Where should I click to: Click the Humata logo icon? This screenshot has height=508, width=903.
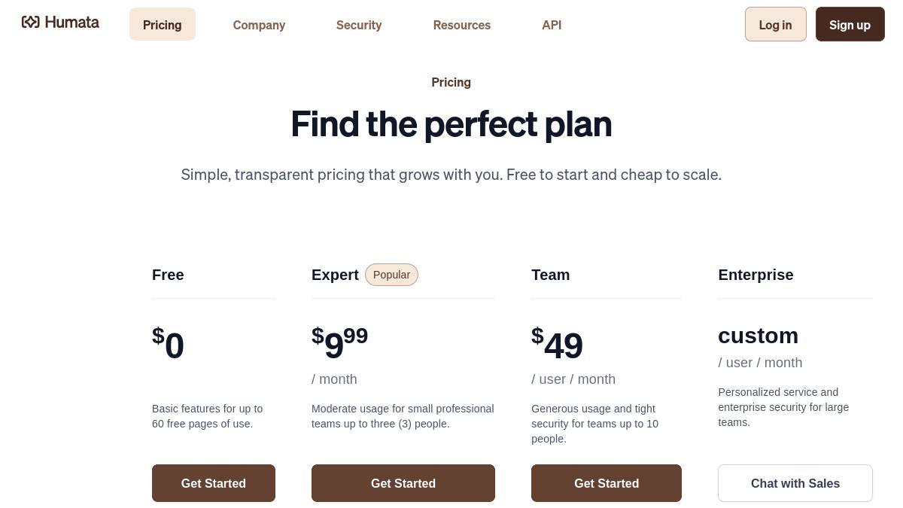click(x=30, y=22)
